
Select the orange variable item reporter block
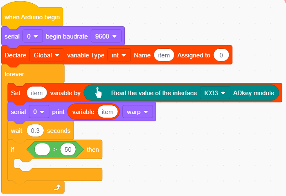point(94,112)
